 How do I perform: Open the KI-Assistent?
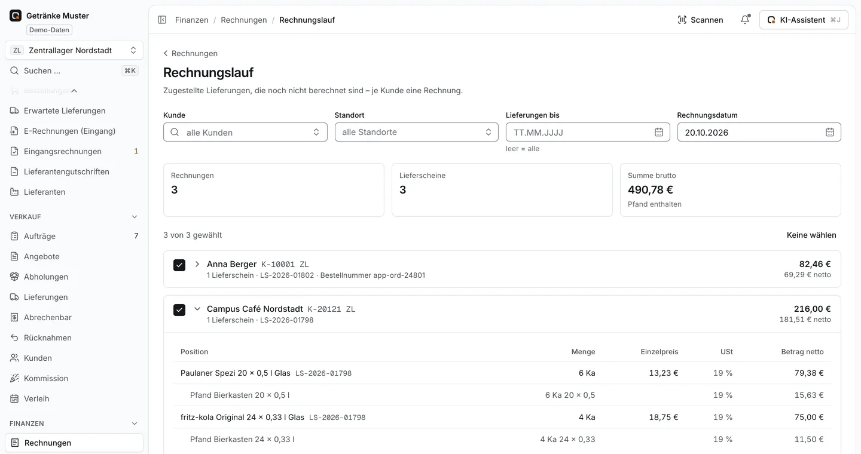[804, 20]
